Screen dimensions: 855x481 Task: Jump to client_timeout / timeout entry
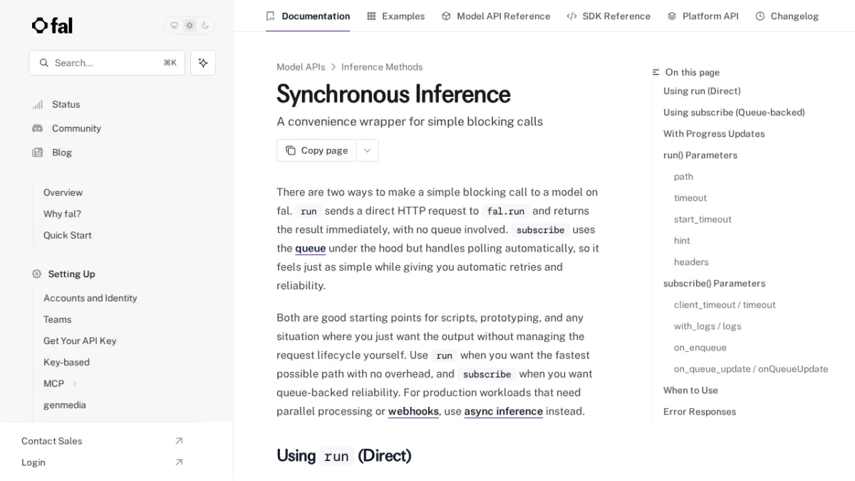pyautogui.click(x=725, y=305)
